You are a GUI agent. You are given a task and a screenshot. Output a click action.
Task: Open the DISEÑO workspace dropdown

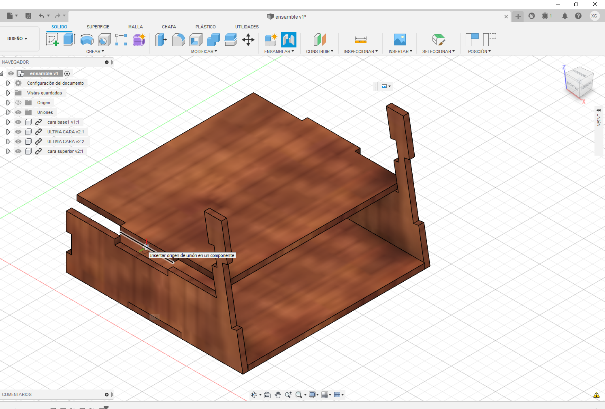click(x=17, y=39)
